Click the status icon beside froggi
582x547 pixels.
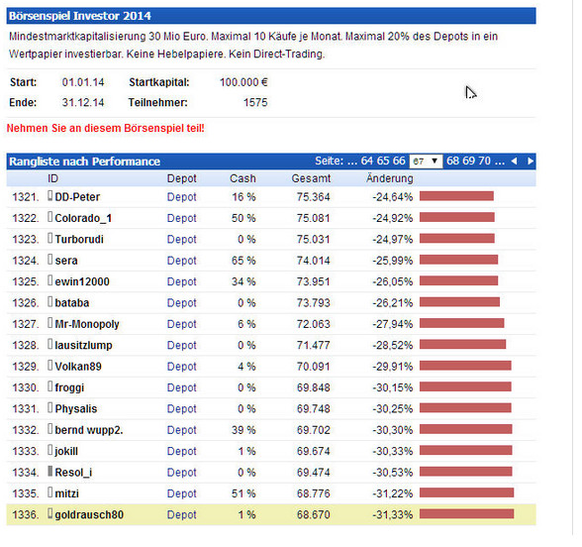50,386
